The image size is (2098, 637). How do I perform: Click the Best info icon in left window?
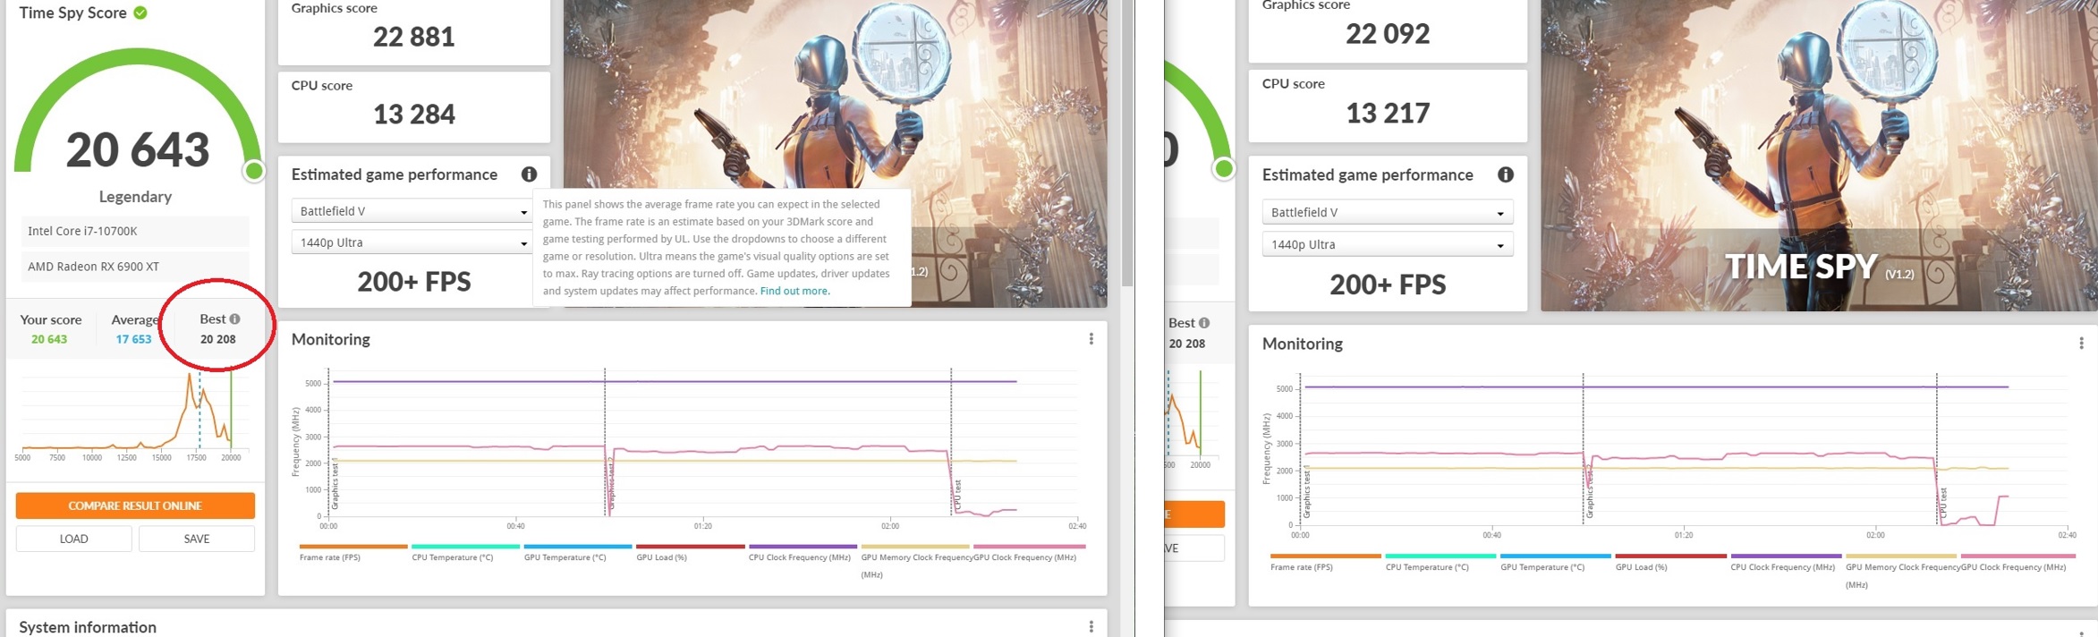[x=234, y=318]
